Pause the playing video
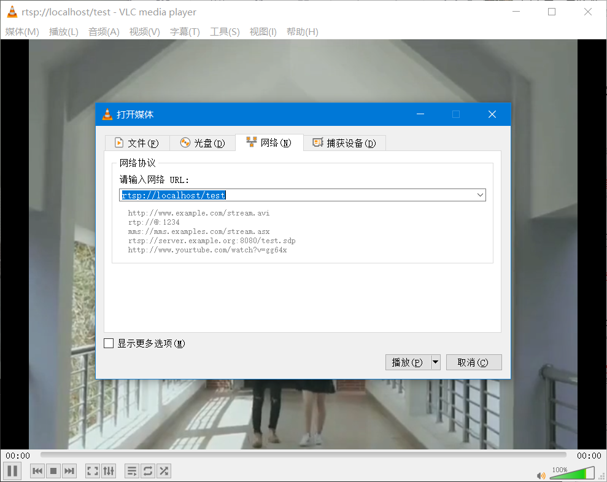607x482 pixels. [x=12, y=470]
